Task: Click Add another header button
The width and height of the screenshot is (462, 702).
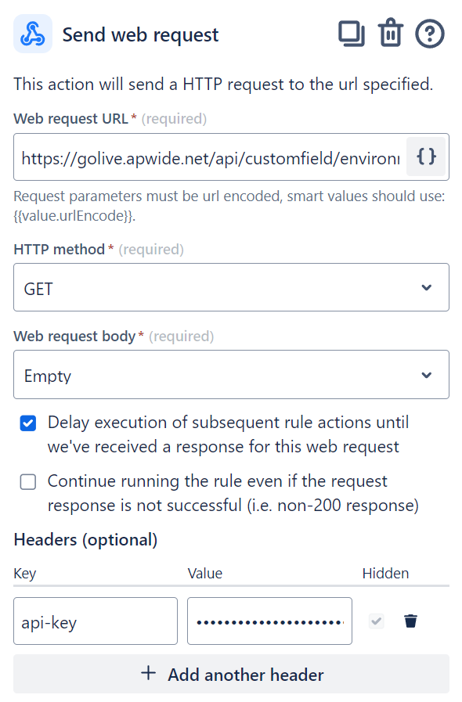Action: pyautogui.click(x=231, y=674)
